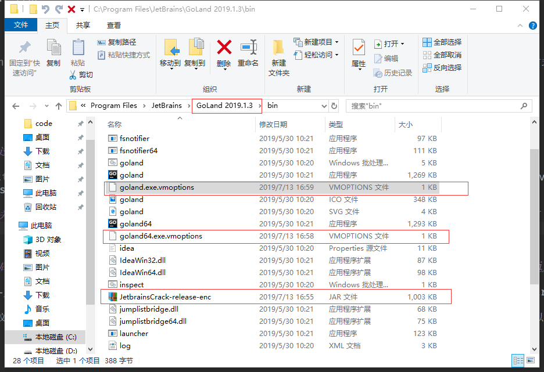Click the Undo quick access icon

[x=45, y=9]
